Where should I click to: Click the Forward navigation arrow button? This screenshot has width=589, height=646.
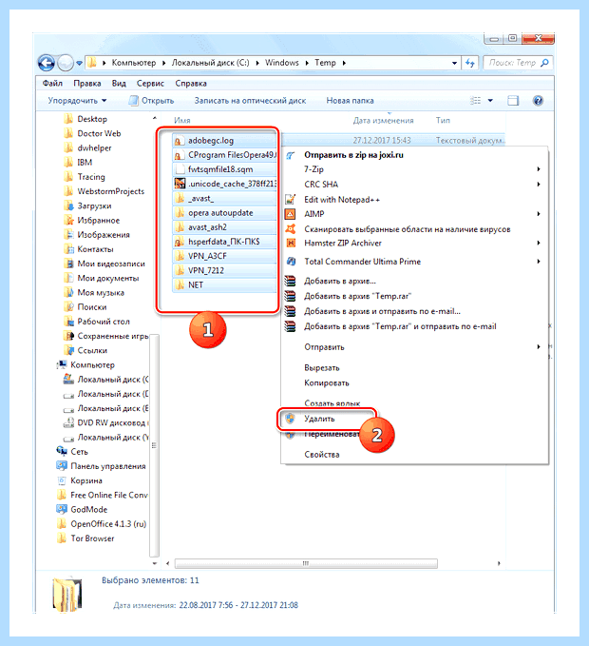click(65, 63)
